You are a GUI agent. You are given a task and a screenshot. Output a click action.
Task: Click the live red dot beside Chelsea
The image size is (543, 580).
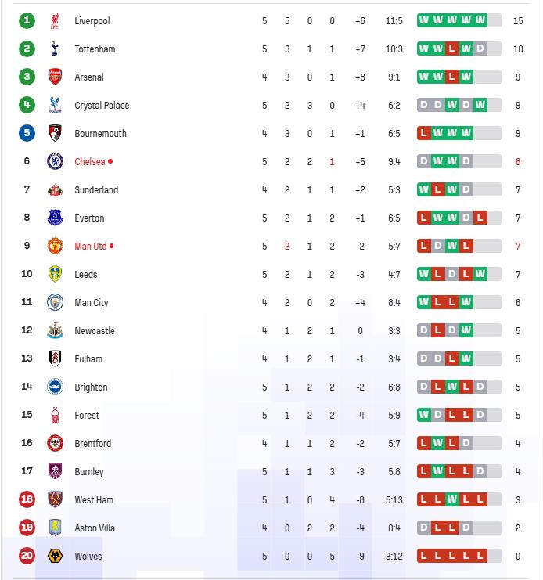(x=110, y=161)
